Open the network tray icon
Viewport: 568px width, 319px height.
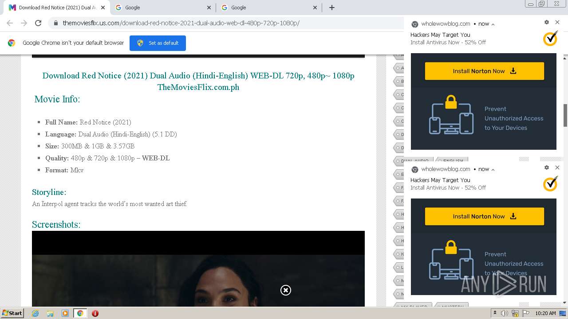[515, 313]
